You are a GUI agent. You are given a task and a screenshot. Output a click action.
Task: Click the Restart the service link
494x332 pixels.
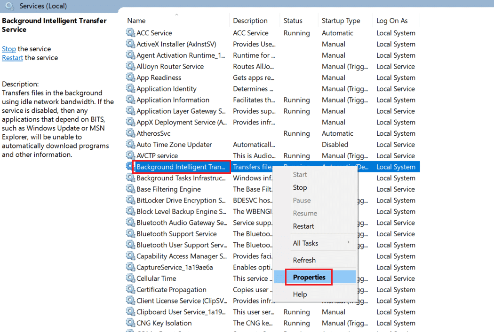coord(12,57)
